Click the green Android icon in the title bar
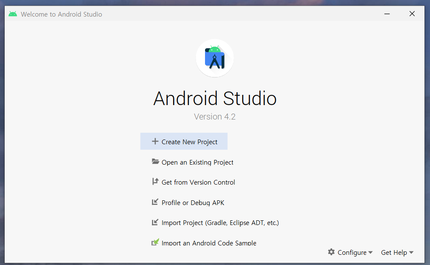Image resolution: width=430 pixels, height=265 pixels. (13, 14)
